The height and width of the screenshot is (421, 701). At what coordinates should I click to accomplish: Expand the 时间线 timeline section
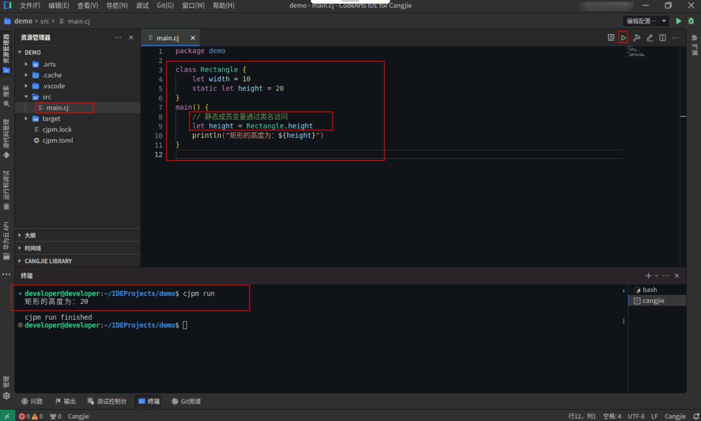coord(78,248)
